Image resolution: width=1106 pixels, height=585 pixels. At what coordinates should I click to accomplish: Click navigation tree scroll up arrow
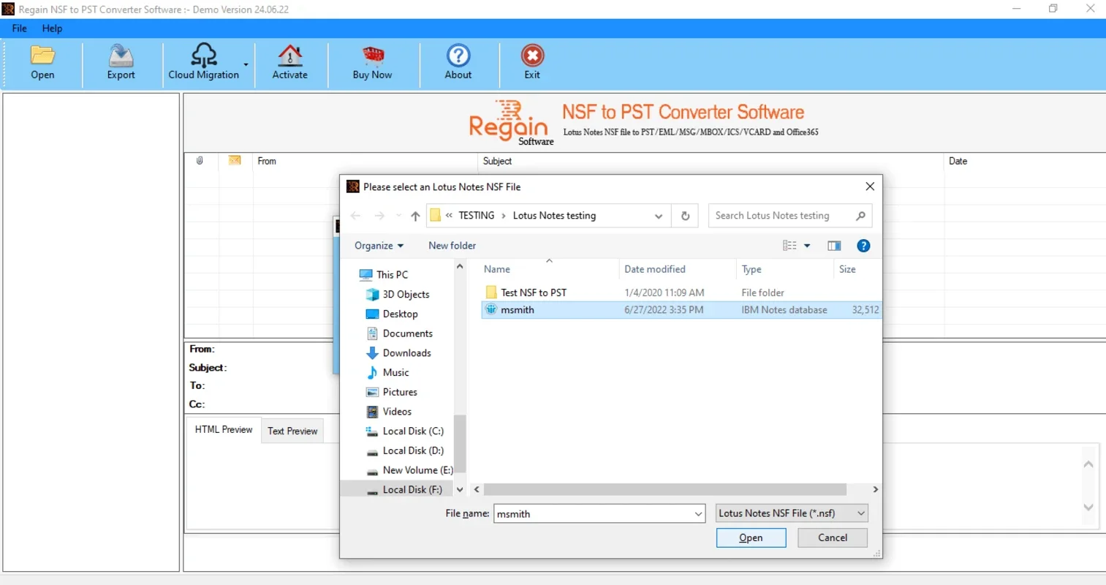460,267
